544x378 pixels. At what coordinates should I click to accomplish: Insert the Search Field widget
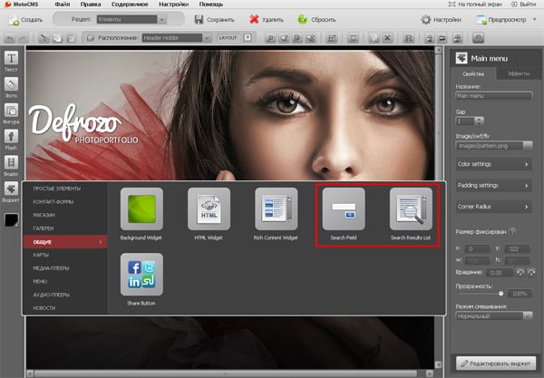(x=343, y=210)
